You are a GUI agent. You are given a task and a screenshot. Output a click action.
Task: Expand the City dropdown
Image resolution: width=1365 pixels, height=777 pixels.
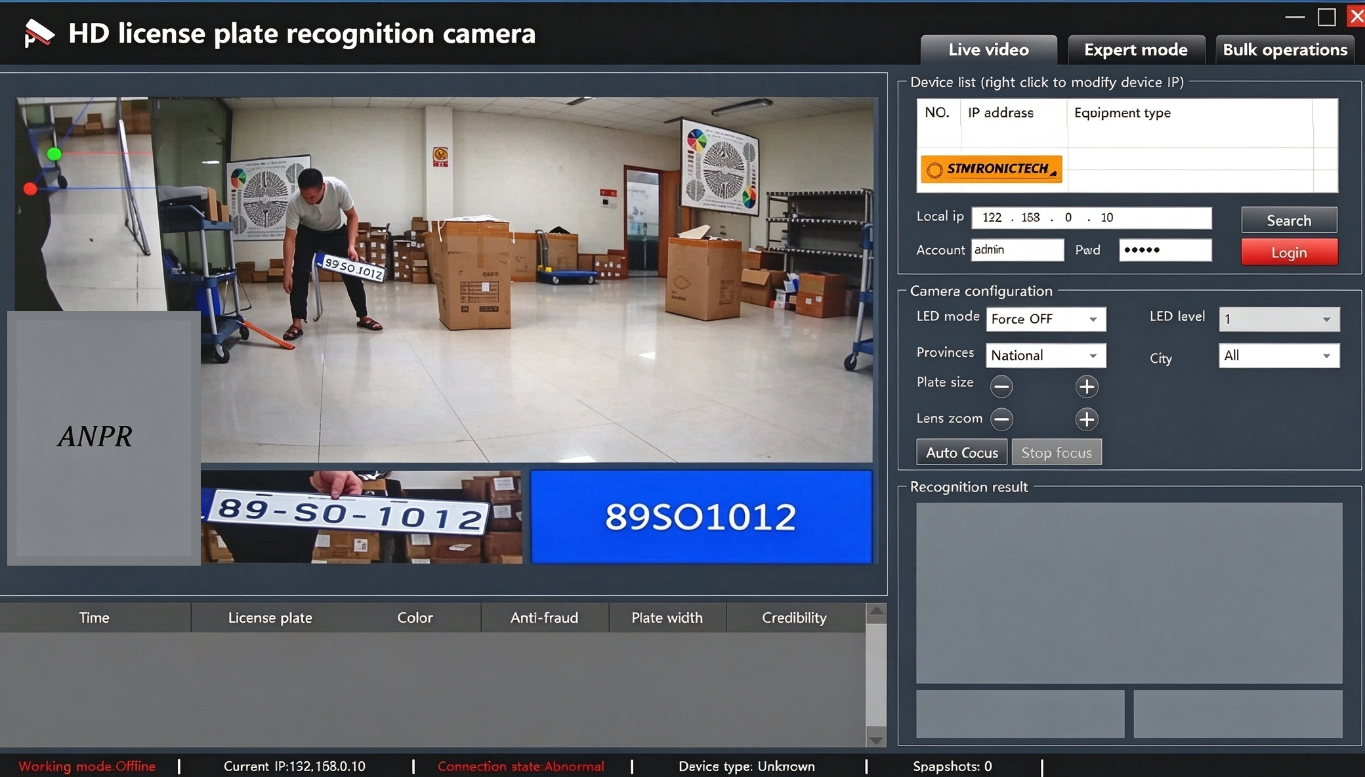pos(1279,356)
